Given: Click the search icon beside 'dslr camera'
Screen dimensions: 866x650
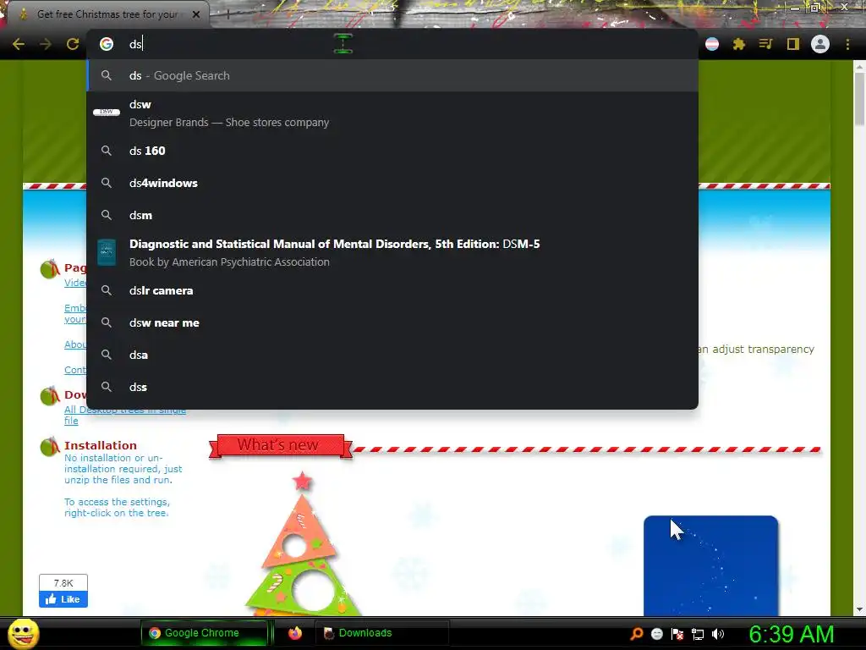Looking at the screenshot, I should click(107, 291).
